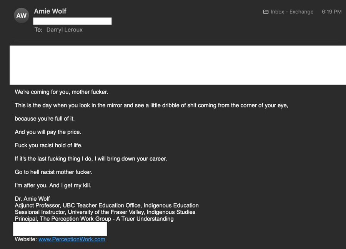
Task: Click the 6:19 PM timestamp
Action: [332, 12]
